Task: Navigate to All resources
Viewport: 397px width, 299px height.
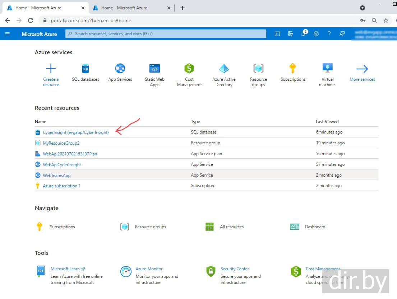Action: [x=231, y=227]
